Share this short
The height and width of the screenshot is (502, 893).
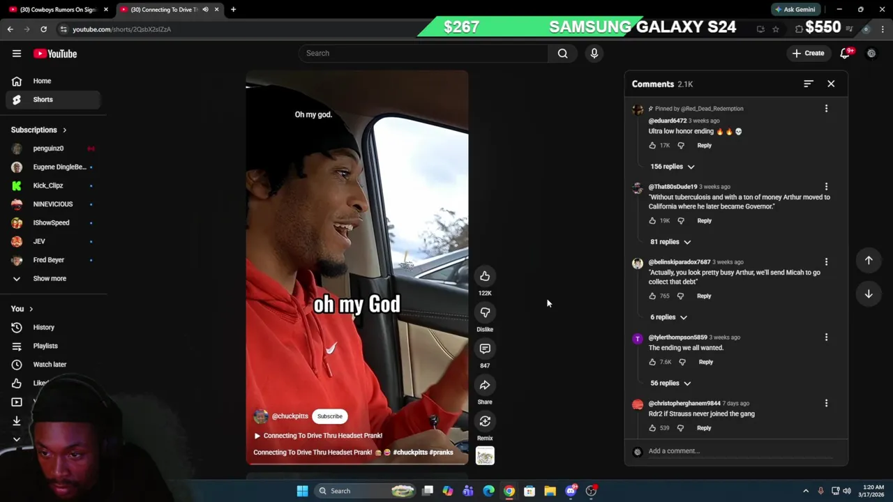coord(485,385)
